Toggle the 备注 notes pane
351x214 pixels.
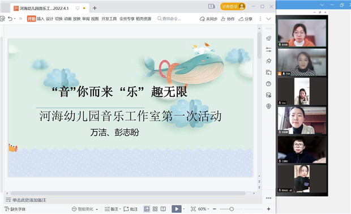pos(112,209)
